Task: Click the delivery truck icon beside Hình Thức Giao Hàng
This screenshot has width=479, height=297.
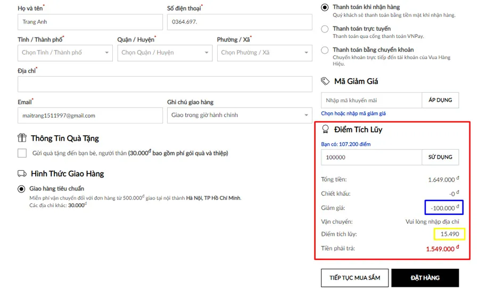Action: pyautogui.click(x=22, y=174)
